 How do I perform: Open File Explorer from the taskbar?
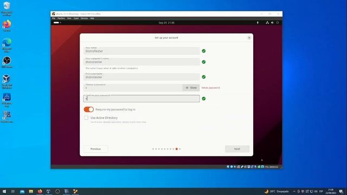pos(31,191)
